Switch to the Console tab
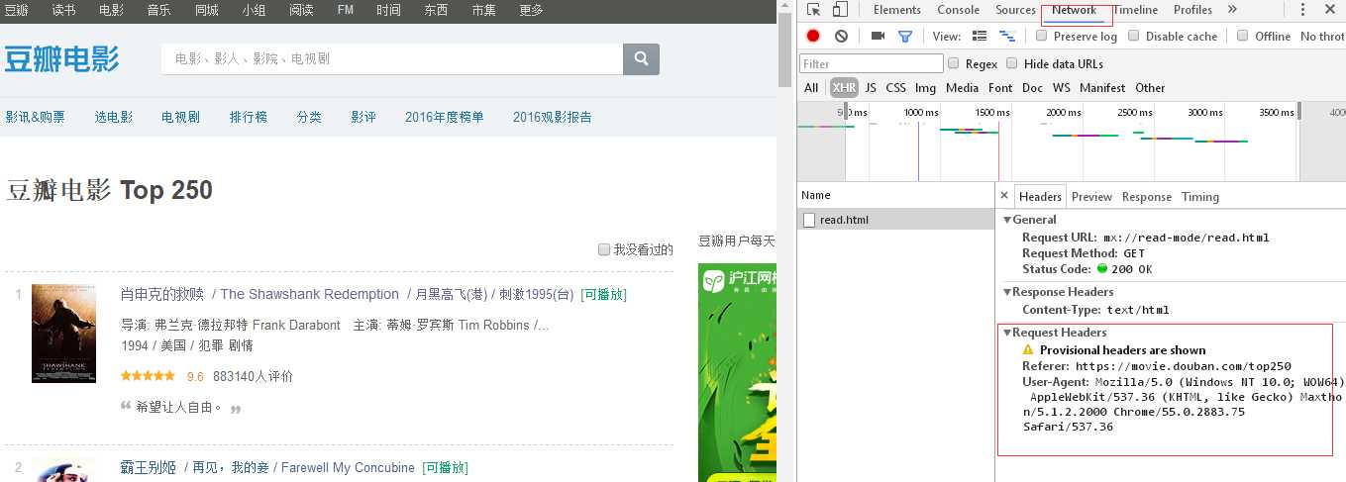This screenshot has height=482, width=1346. coord(959,10)
